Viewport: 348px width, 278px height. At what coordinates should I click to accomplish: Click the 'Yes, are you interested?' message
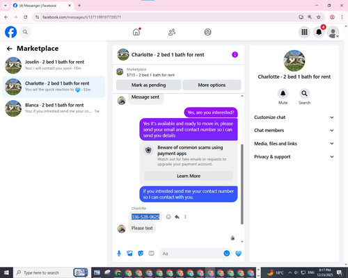pos(211,113)
